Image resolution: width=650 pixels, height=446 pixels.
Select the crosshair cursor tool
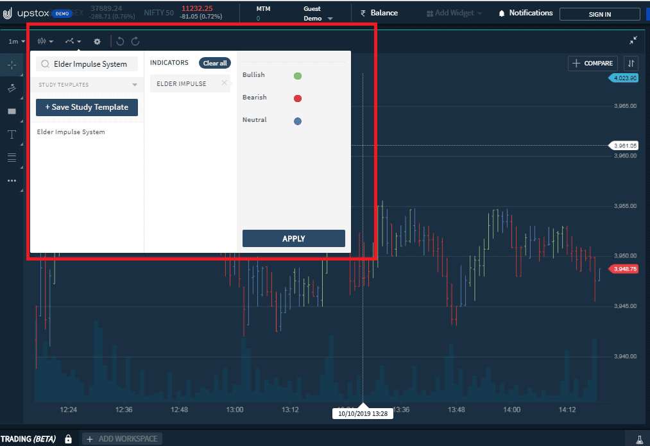(12, 65)
